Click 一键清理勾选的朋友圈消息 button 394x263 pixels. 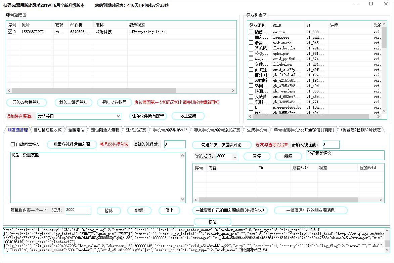point(311,210)
